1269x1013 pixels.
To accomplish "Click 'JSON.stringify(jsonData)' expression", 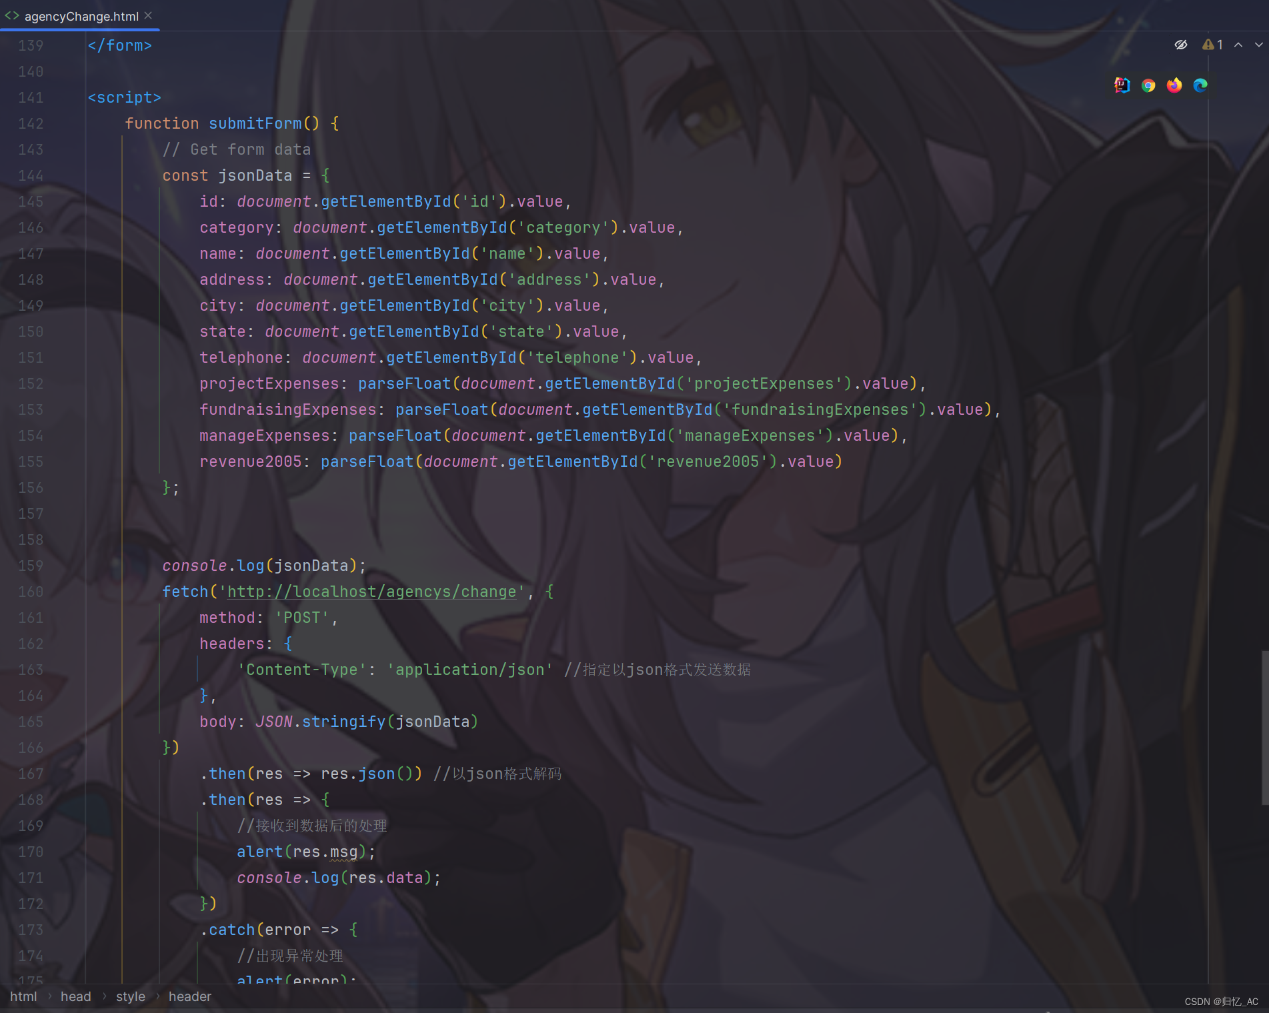I will click(x=367, y=722).
